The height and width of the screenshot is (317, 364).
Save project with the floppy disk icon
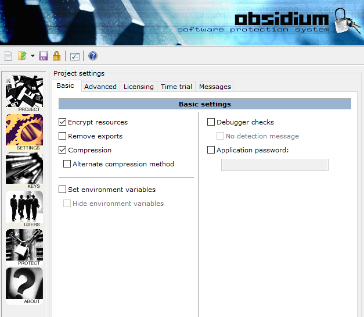(44, 56)
